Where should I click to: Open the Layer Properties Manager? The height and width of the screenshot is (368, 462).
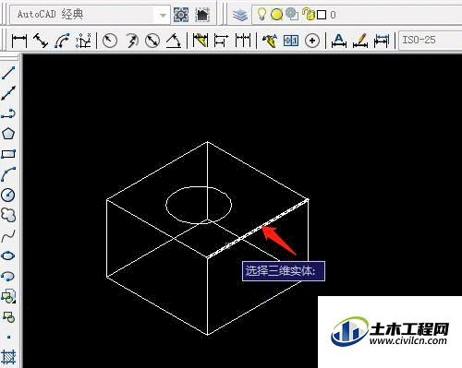pyautogui.click(x=240, y=15)
